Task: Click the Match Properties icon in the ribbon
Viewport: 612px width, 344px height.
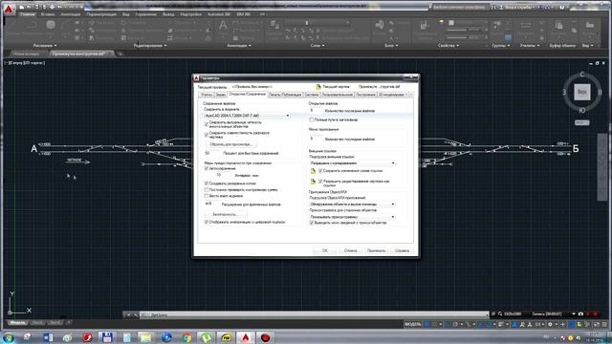Action: click(x=424, y=26)
